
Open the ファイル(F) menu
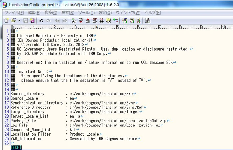(x=14, y=13)
